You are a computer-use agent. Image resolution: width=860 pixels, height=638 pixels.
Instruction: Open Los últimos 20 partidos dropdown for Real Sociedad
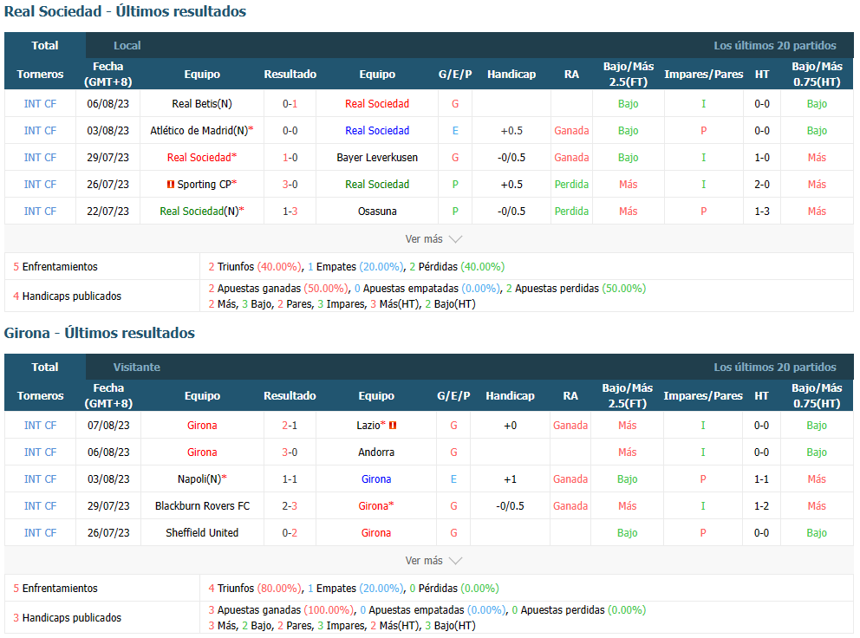tap(774, 46)
